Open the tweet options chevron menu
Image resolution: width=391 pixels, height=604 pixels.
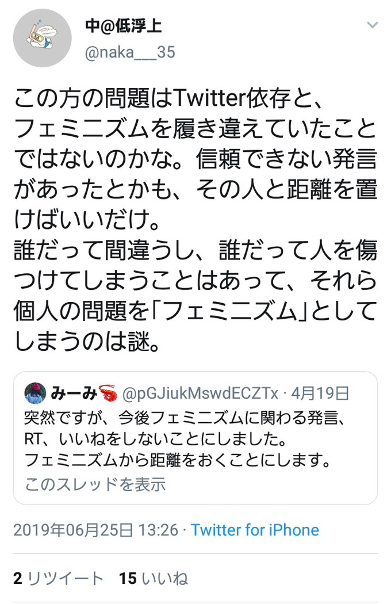[x=372, y=25]
